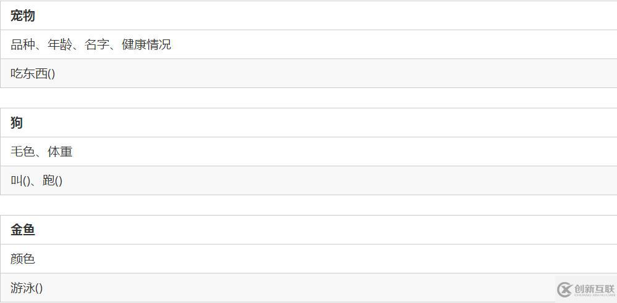Click the word 名字 in first table
The width and height of the screenshot is (617, 303).
pyautogui.click(x=97, y=44)
